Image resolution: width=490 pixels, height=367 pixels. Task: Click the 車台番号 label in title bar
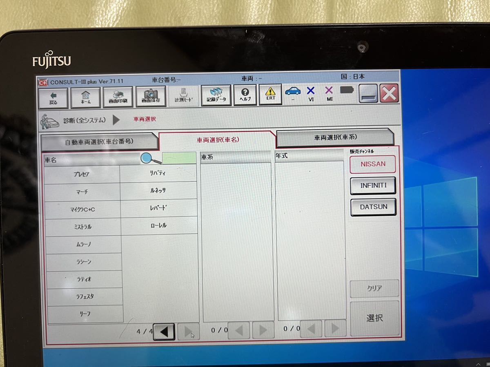(x=166, y=80)
